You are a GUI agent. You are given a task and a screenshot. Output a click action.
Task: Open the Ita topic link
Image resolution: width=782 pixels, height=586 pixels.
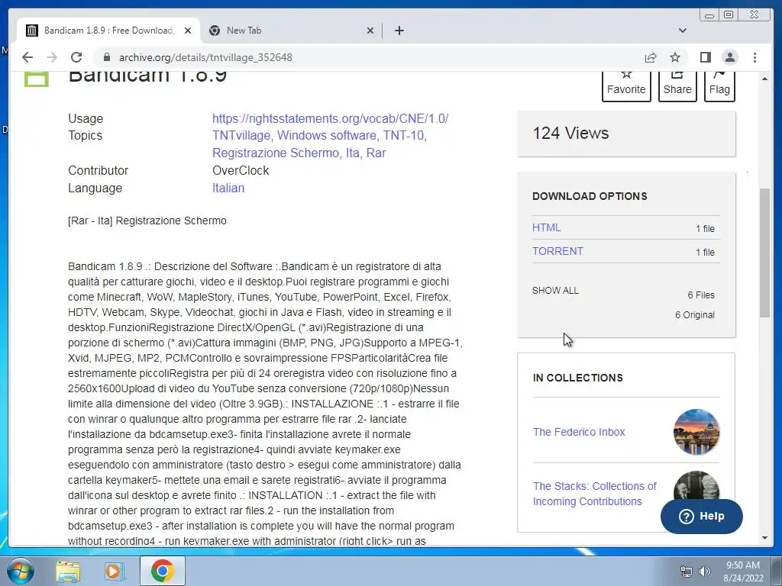click(352, 153)
